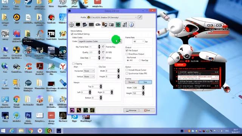Click the Exit button in Dxtory
242x136 pixels.
pyautogui.click(x=147, y=110)
